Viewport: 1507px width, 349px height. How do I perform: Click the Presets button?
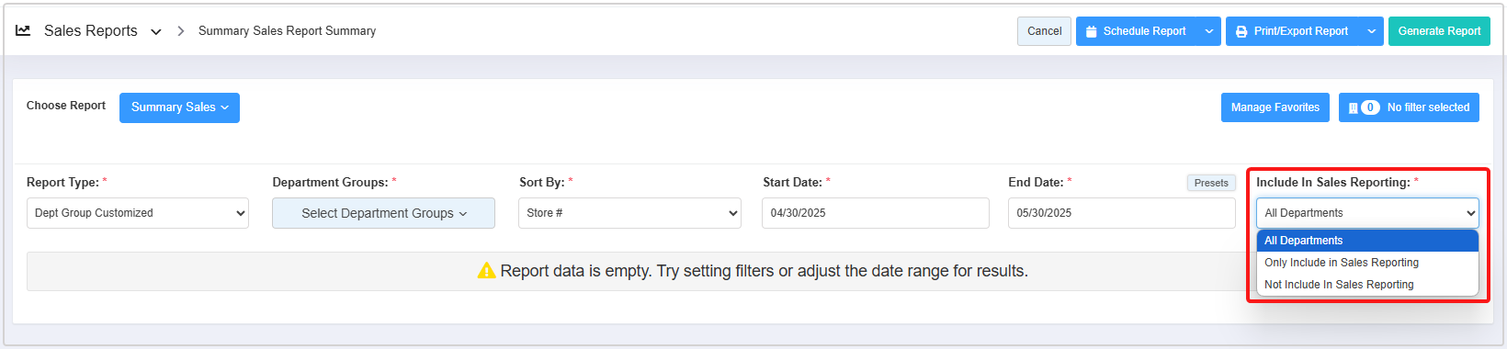click(1211, 183)
